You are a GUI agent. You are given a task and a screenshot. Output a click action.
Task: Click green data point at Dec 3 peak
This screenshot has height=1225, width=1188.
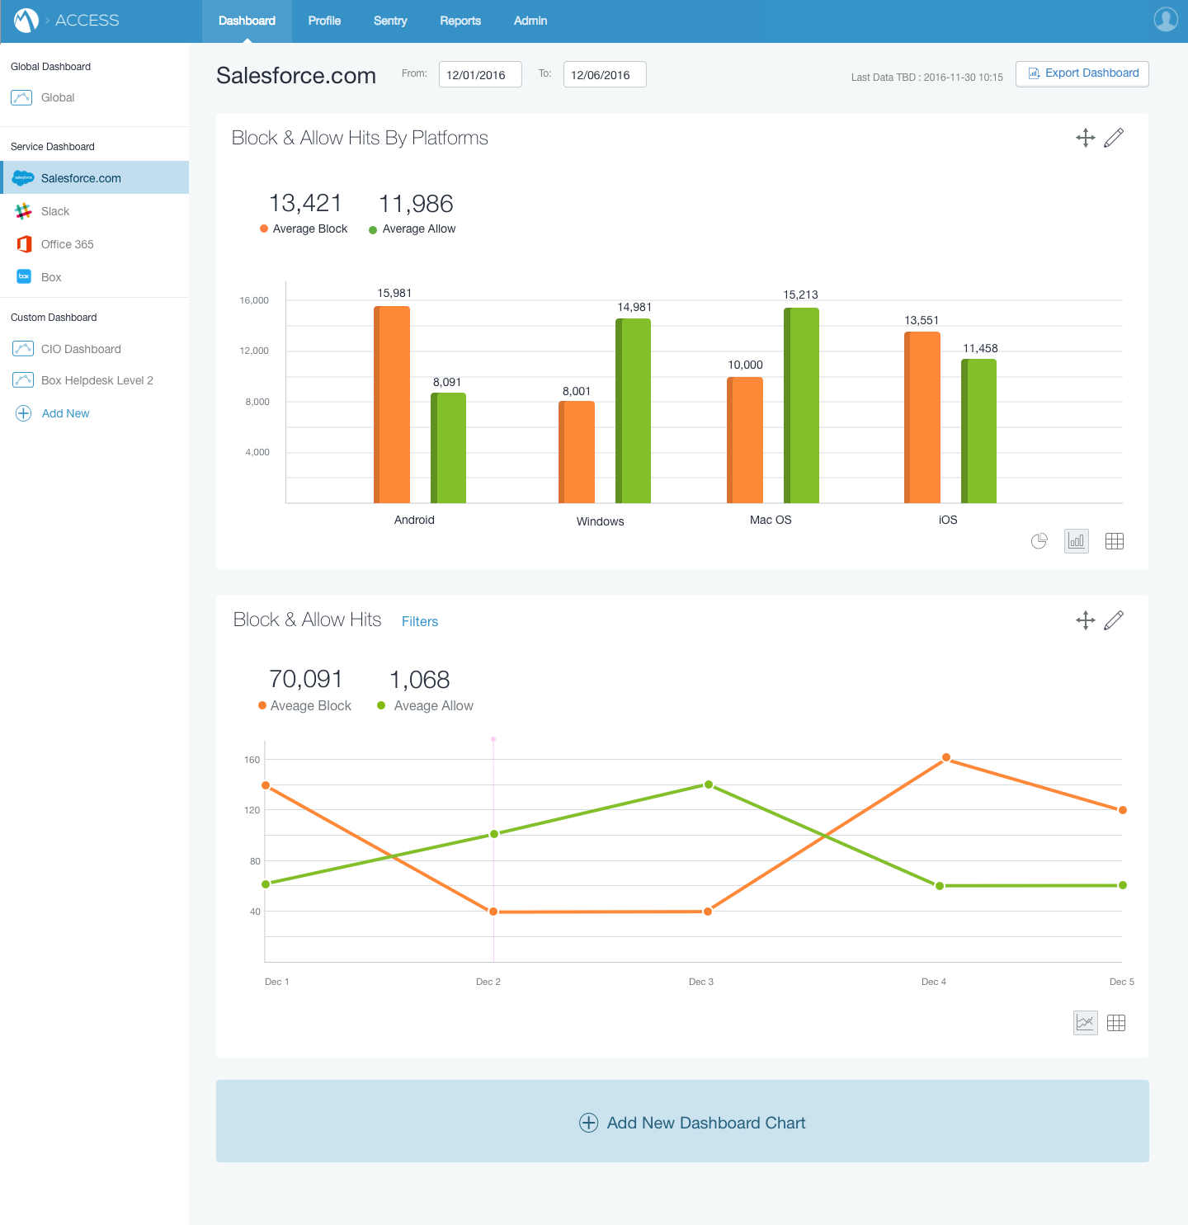709,784
